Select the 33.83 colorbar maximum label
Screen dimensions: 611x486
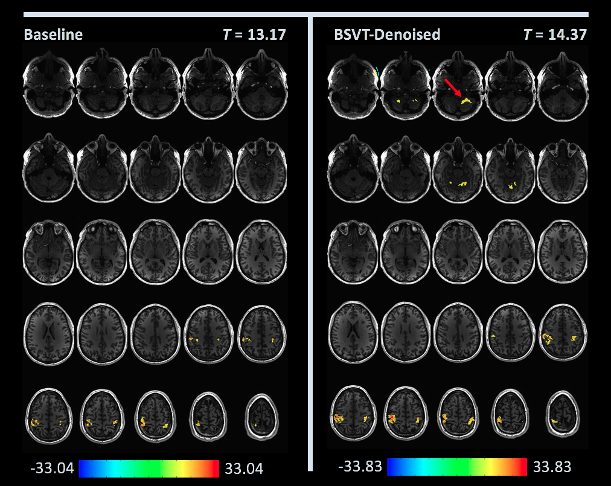coord(552,467)
